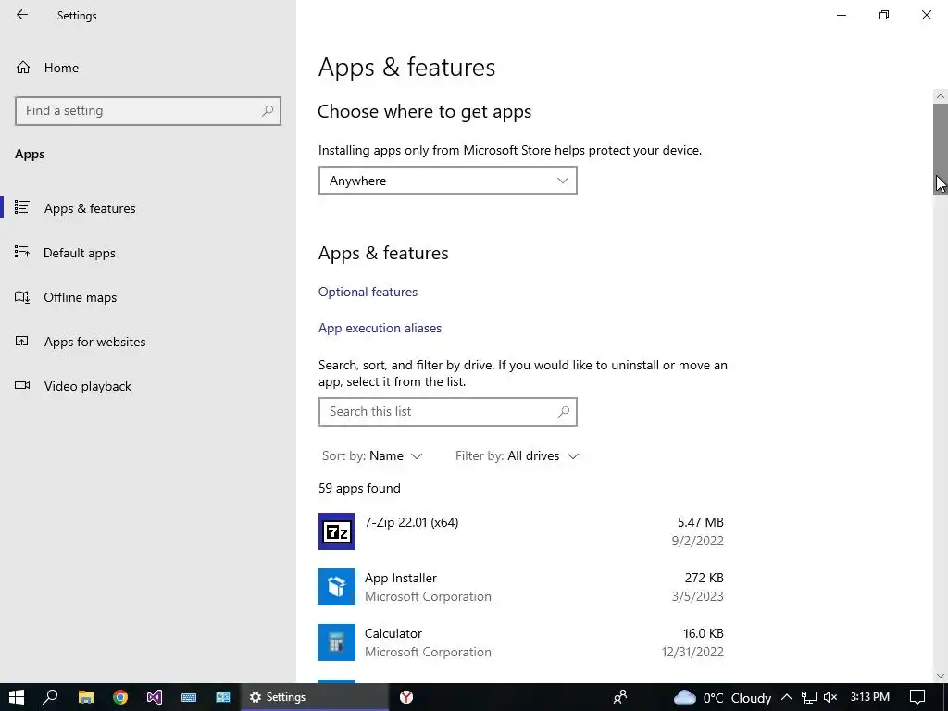Focus the Find a setting search box

[x=148, y=111]
